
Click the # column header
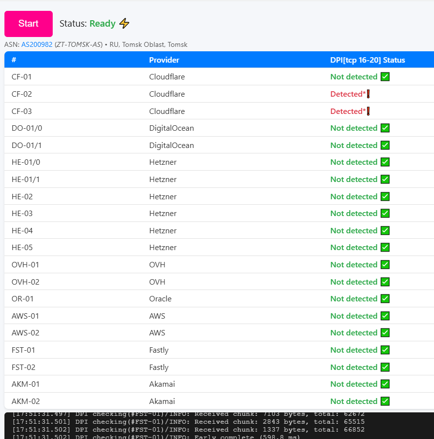tap(14, 60)
